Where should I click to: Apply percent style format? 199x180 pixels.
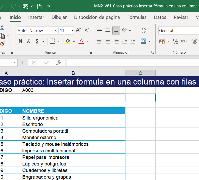point(176,41)
